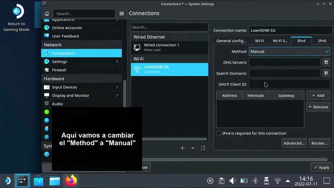Click the export connection icon
The height and width of the screenshot is (188, 334).
[203, 148]
